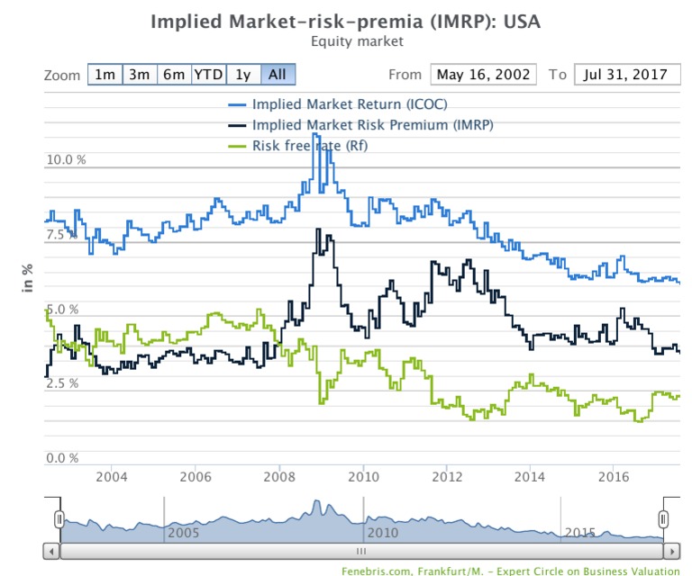
Task: Toggle Risk free rate (Rf) series
Action: [x=310, y=146]
